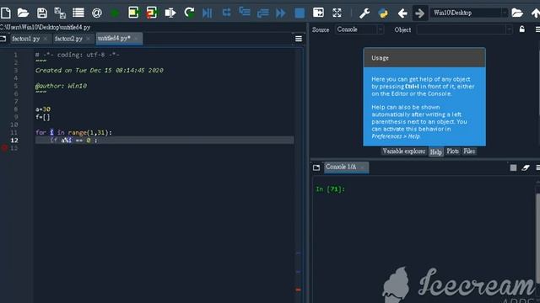Run the file with the green play icon
Image resolution: width=540 pixels, height=303 pixels.
(x=115, y=13)
